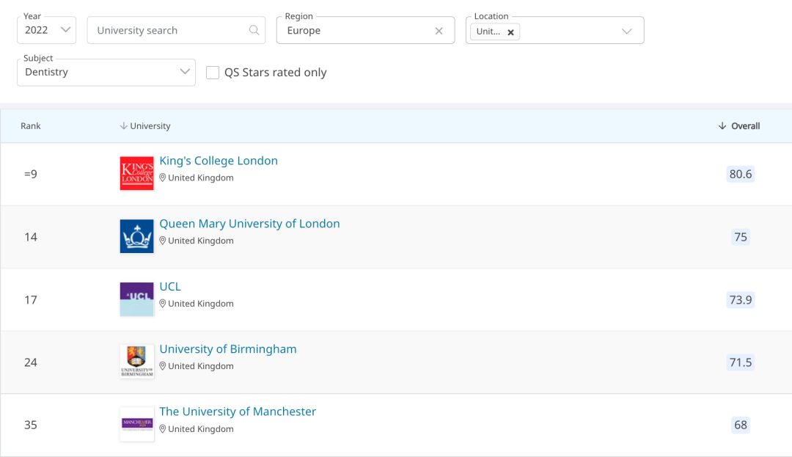Click University of Manchester logo
Viewport: 792px width, 457px height.
(136, 424)
